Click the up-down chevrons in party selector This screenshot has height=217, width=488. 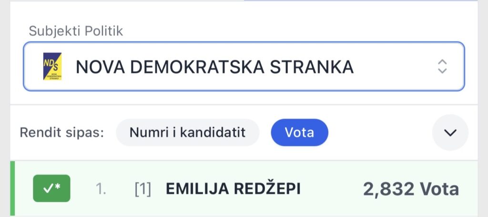point(442,66)
